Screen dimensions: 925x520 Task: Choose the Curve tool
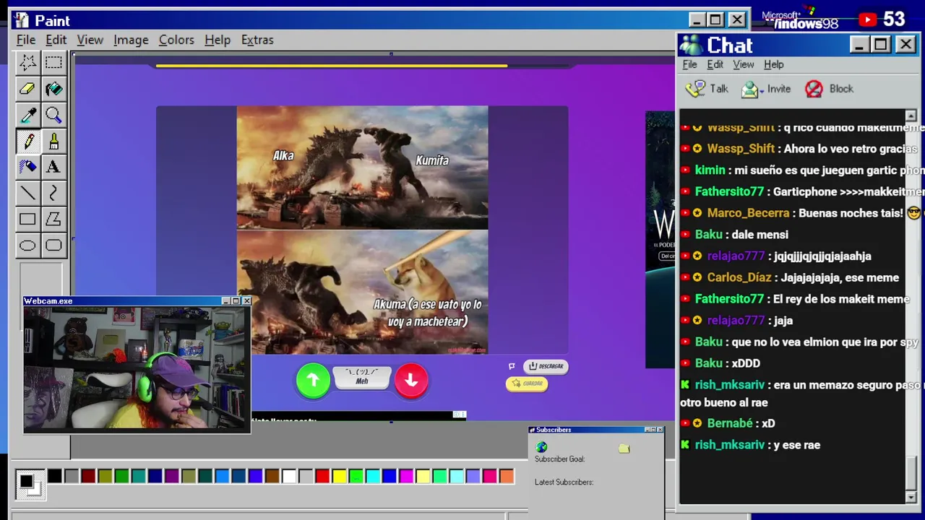click(53, 193)
